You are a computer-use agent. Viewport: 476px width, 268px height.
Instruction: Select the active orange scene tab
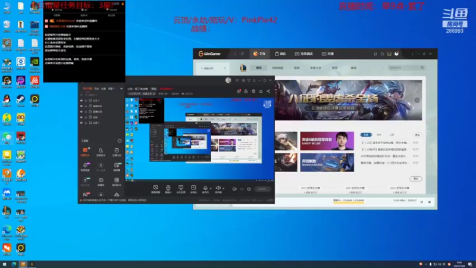(87, 88)
